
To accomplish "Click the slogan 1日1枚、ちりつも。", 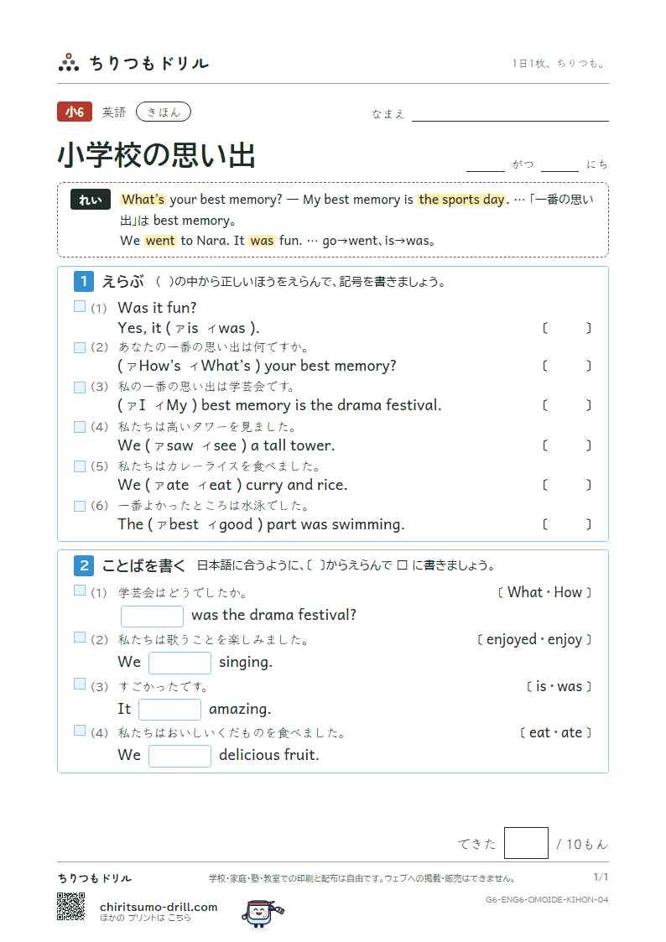I will click(x=559, y=63).
